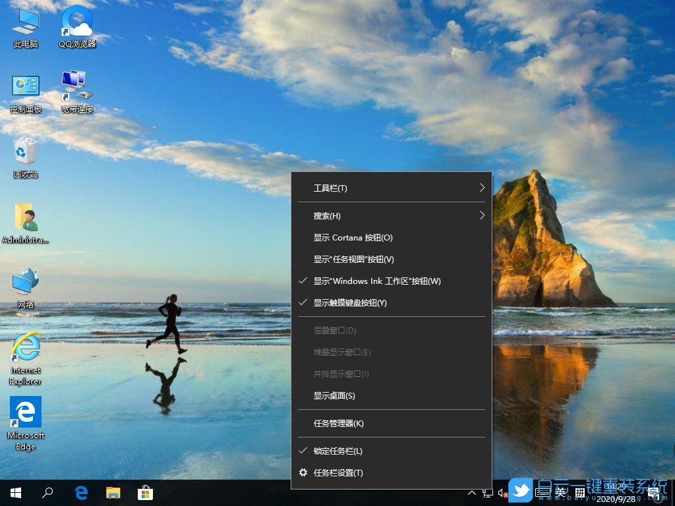The height and width of the screenshot is (506, 675).
Task: Open File Explorer from the taskbar
Action: 113,493
